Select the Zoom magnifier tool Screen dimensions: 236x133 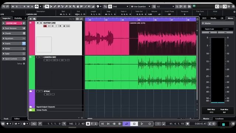point(74,7)
